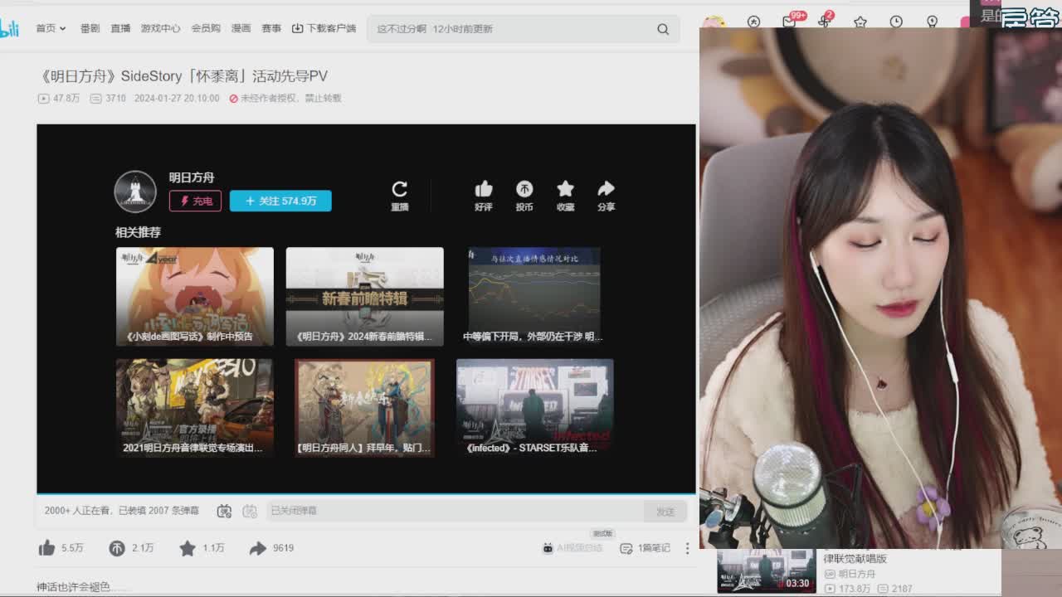Open the 首页 dropdown menu

pos(51,28)
